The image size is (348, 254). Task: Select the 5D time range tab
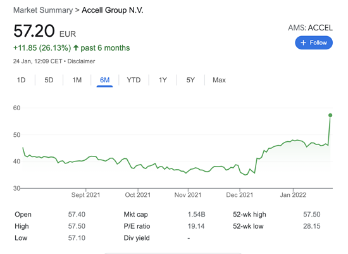(x=49, y=80)
